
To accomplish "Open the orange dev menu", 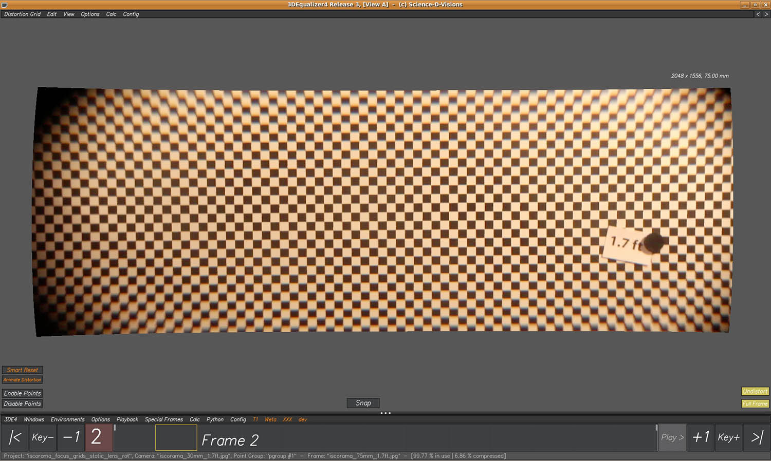I will [x=302, y=419].
